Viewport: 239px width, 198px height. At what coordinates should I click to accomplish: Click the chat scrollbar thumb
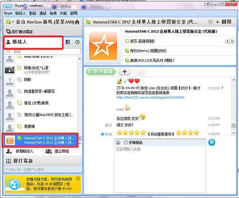[x=234, y=125]
